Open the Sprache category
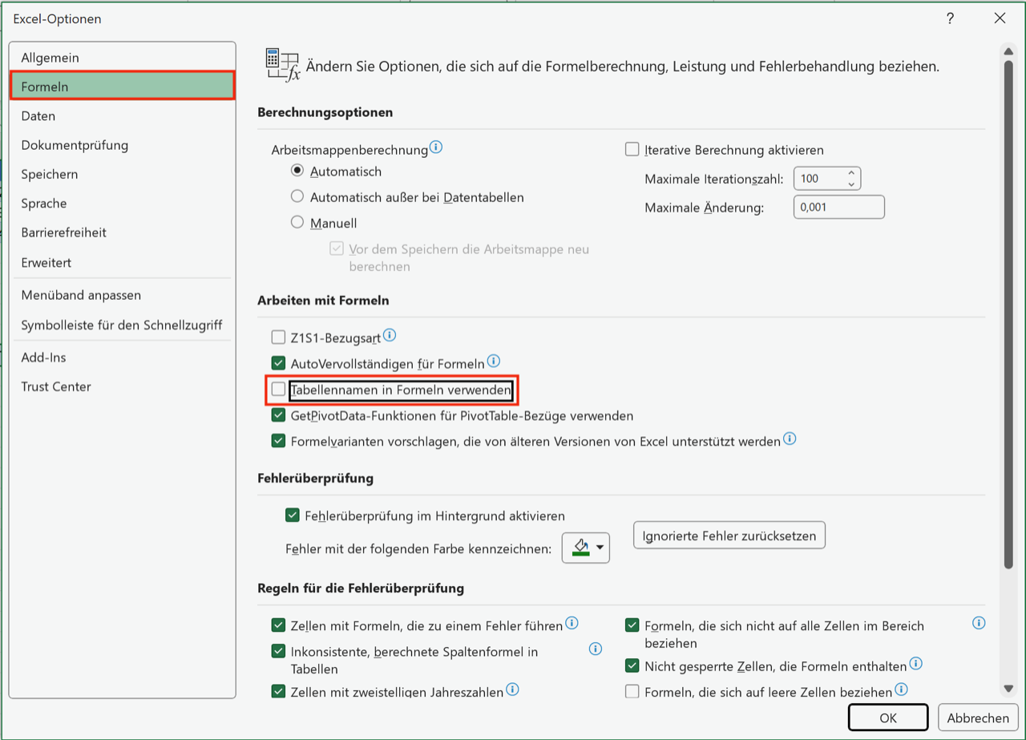1026x740 pixels. [122, 204]
